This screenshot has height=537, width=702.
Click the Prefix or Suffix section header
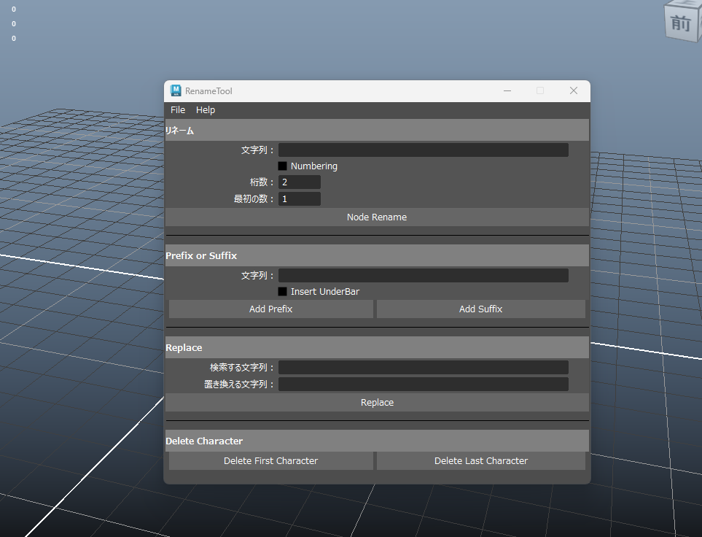(377, 255)
